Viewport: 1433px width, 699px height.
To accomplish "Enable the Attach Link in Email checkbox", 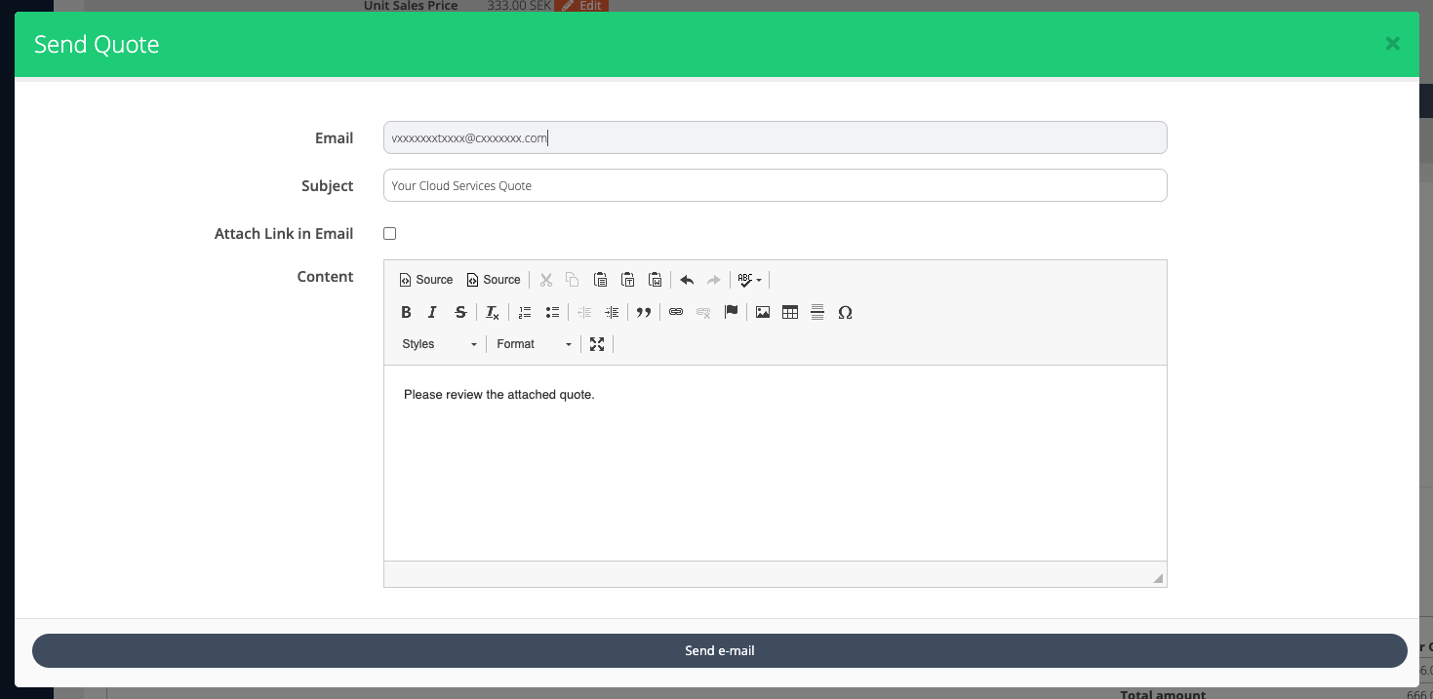I will point(390,234).
